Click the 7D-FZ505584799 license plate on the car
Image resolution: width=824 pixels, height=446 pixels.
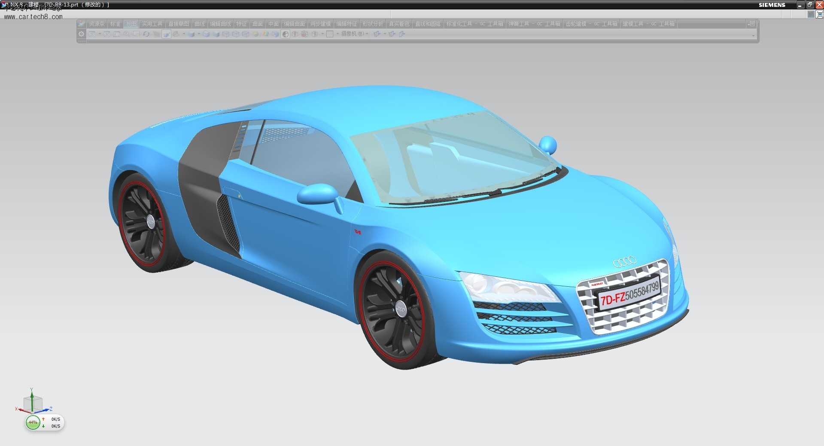(629, 293)
